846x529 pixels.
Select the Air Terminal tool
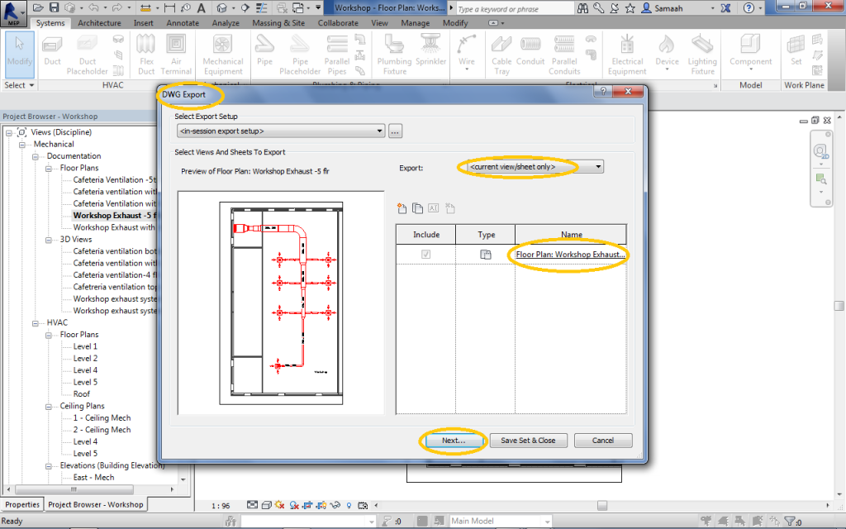pos(176,55)
